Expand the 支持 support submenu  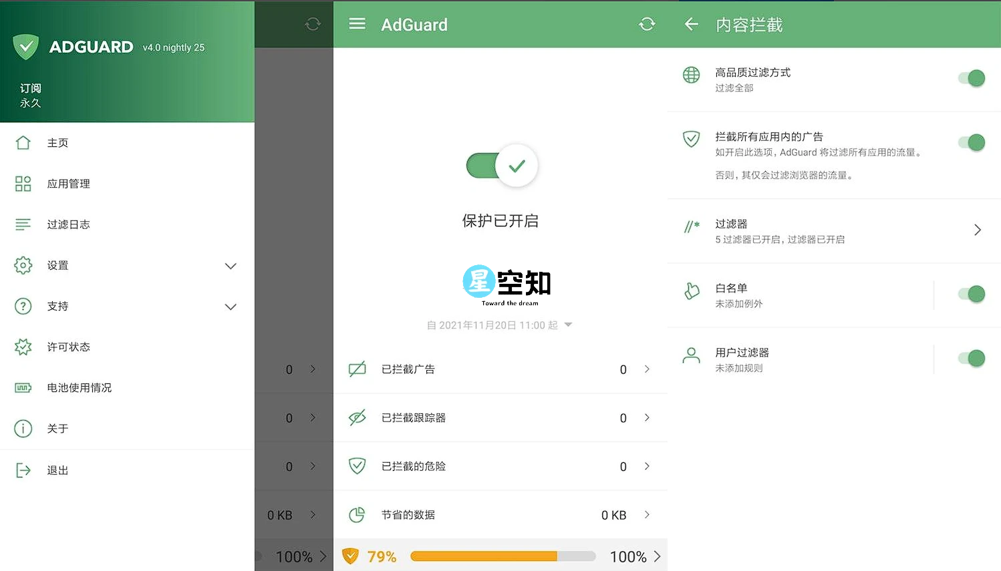(231, 307)
